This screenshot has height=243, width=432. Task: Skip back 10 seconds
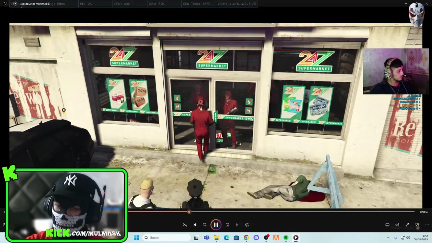[x=204, y=225]
